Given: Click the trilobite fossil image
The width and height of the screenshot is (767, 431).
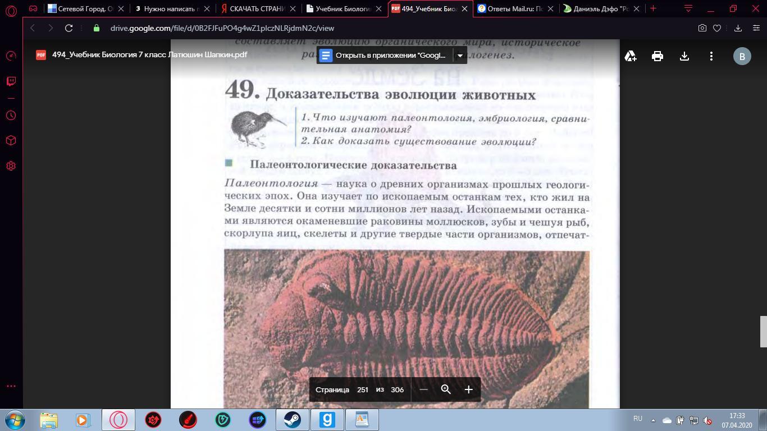Looking at the screenshot, I should coord(407,329).
